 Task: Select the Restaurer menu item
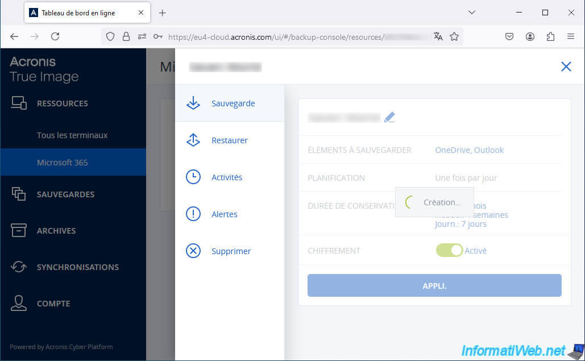coord(230,140)
